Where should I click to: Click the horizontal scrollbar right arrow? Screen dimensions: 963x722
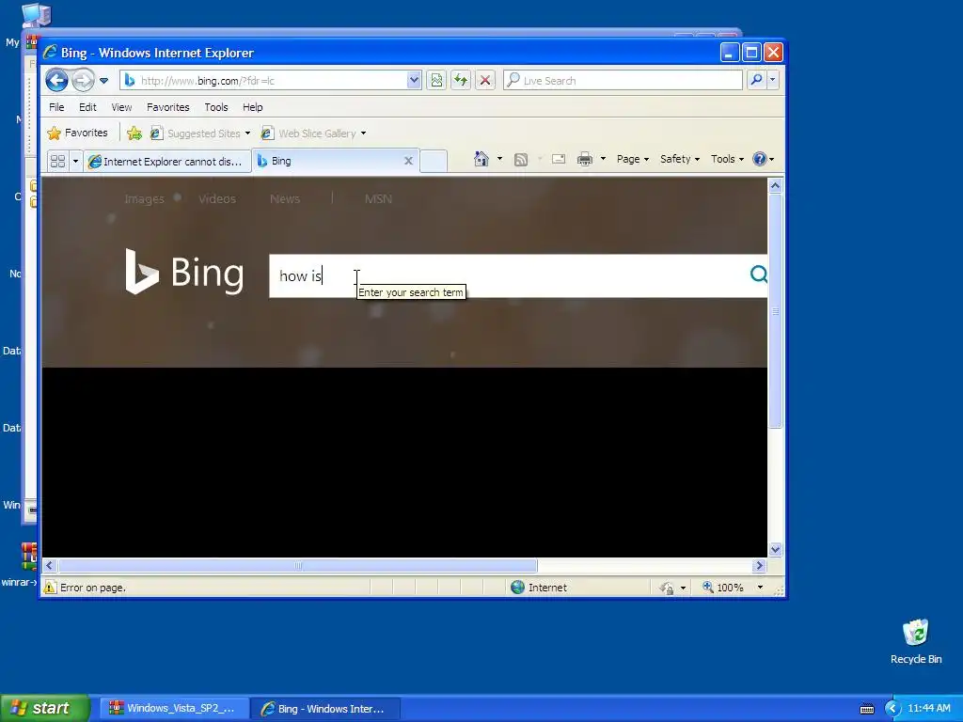pyautogui.click(x=760, y=565)
